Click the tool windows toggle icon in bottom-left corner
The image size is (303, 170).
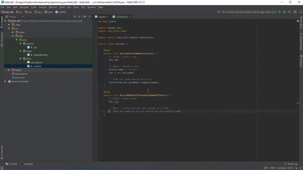pyautogui.click(x=2, y=168)
